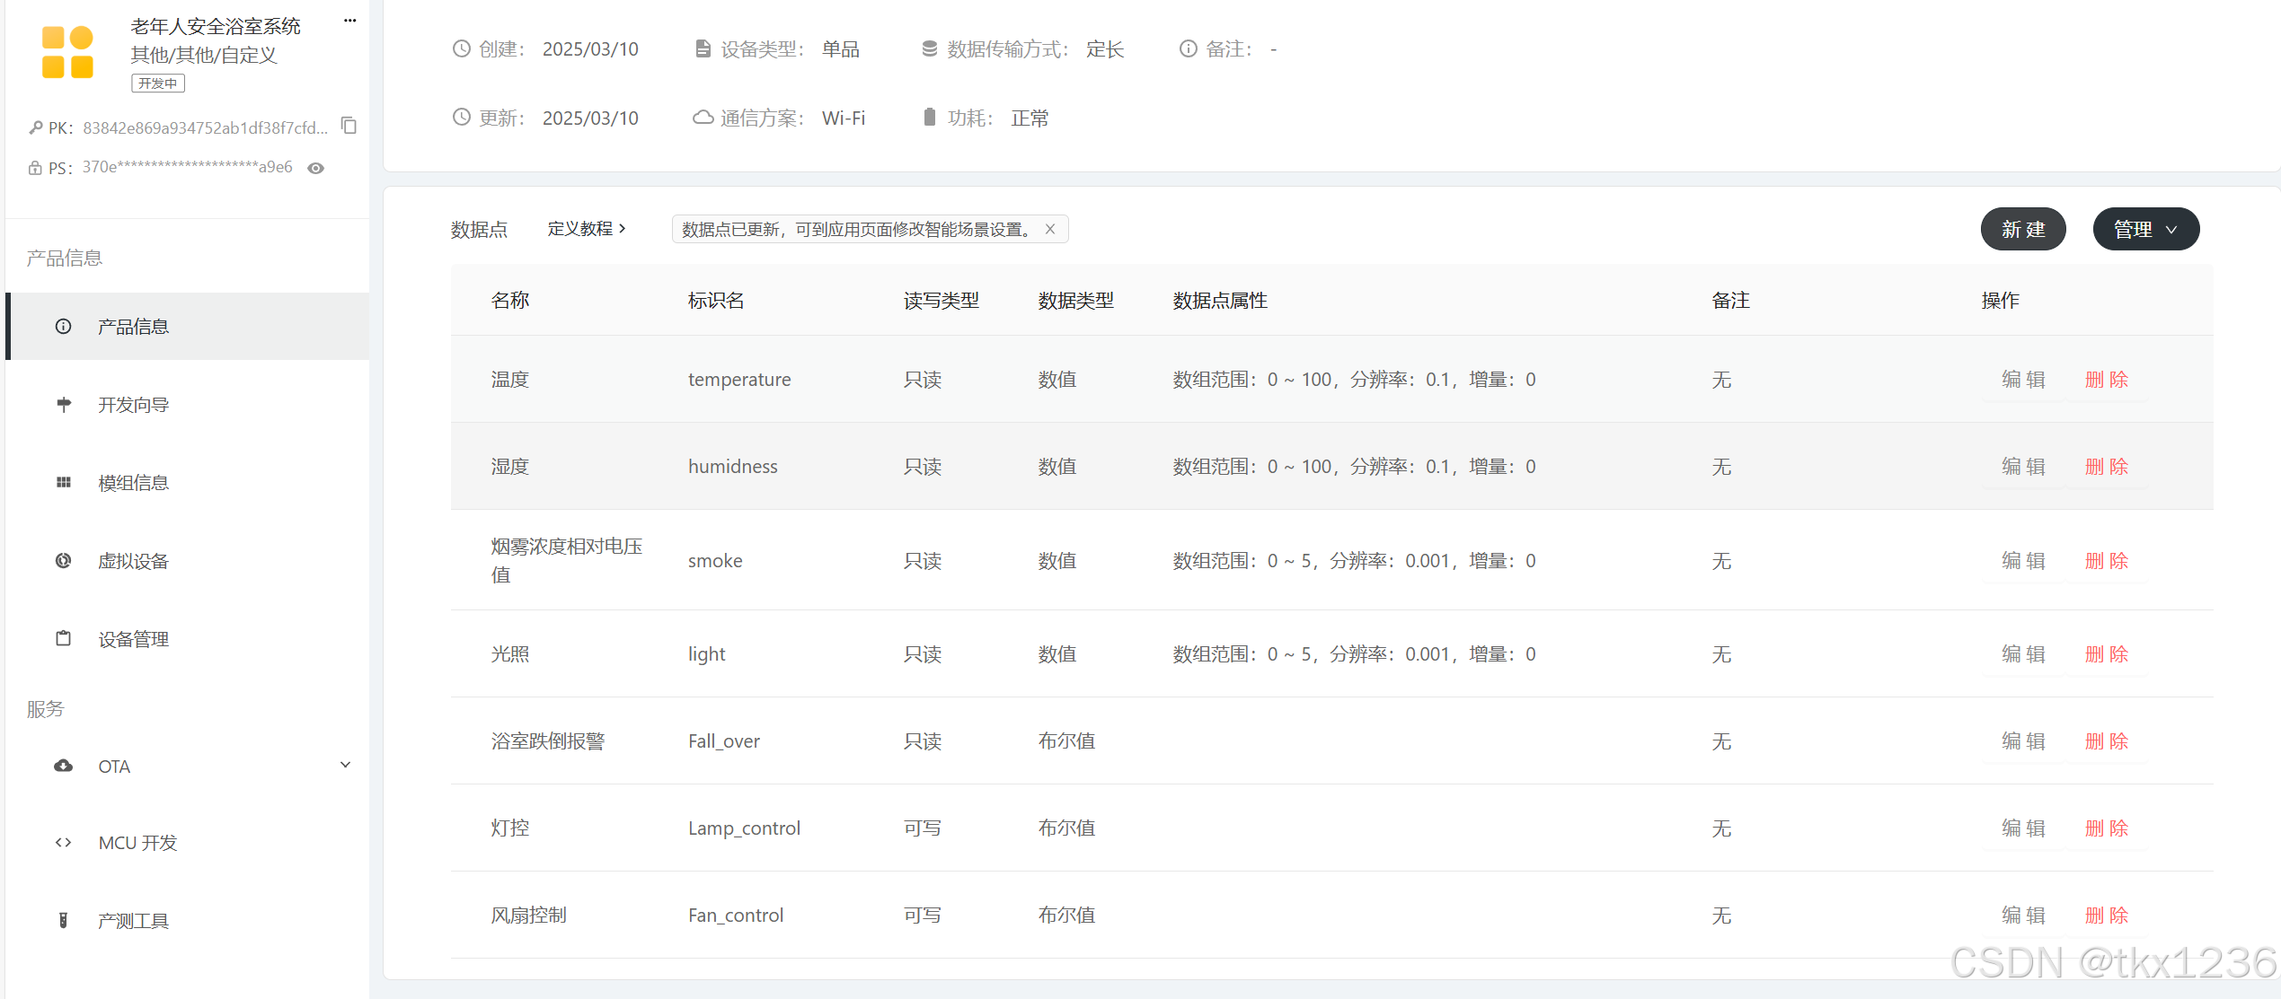This screenshot has width=2281, height=999.
Task: Click the 产测工具 test tube icon
Action: coord(63,920)
